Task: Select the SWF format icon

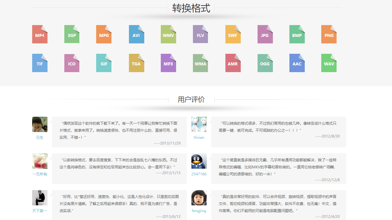Action: pyautogui.click(x=233, y=34)
